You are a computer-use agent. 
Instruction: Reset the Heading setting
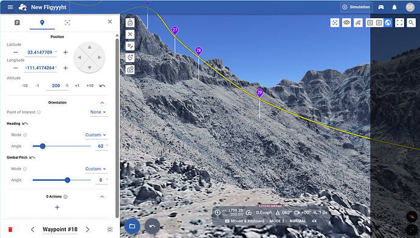point(25,124)
